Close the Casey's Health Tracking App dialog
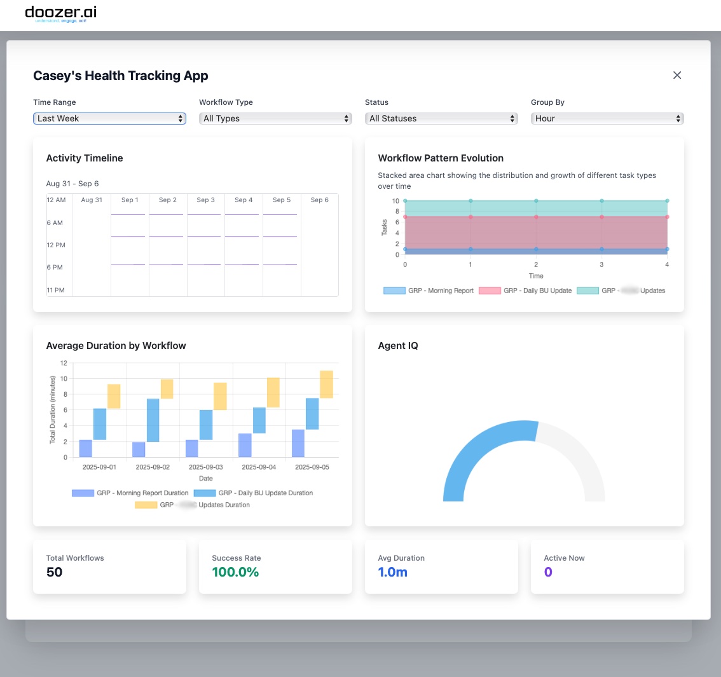 (x=677, y=75)
